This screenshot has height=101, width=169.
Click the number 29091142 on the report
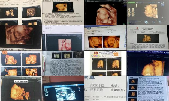97,85
